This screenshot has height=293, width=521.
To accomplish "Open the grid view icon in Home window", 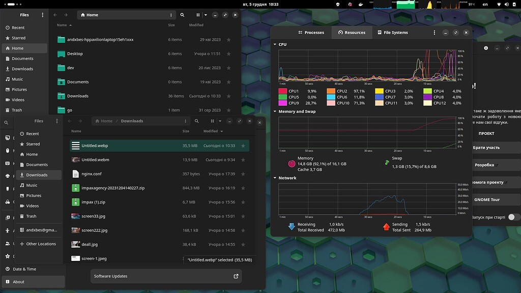I will 198,15.
